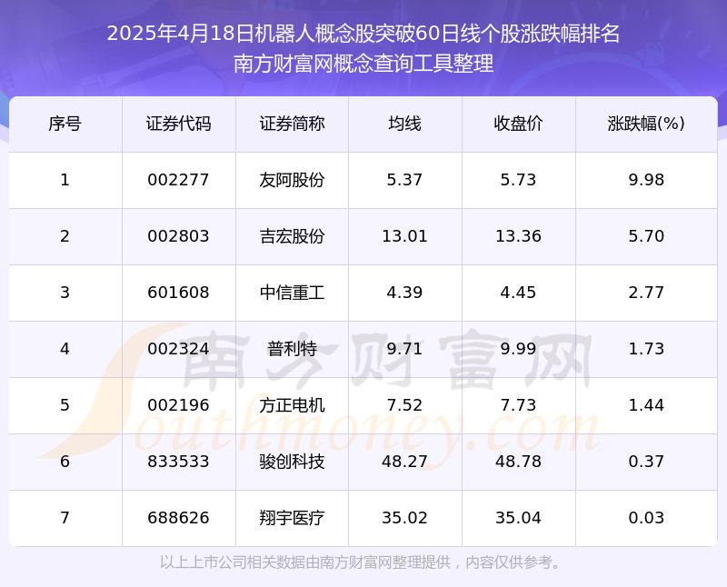
Task: Select stock name 翔宇医疗
Action: 292,518
